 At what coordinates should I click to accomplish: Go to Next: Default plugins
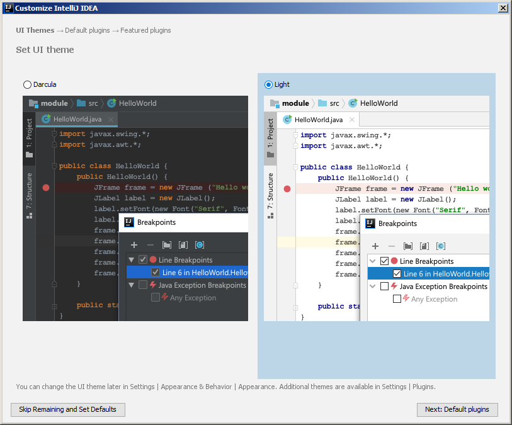tap(457, 410)
